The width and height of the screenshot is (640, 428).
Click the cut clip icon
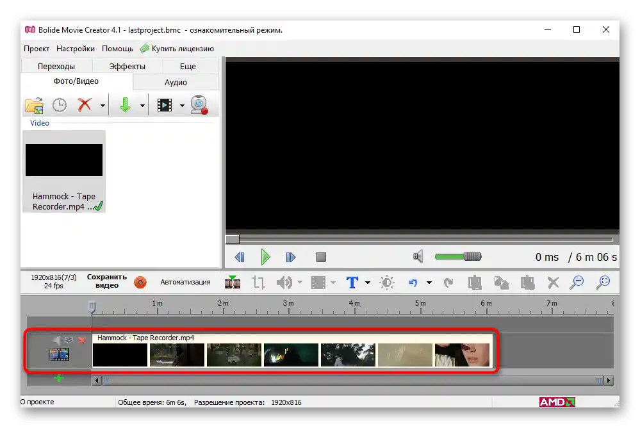475,282
